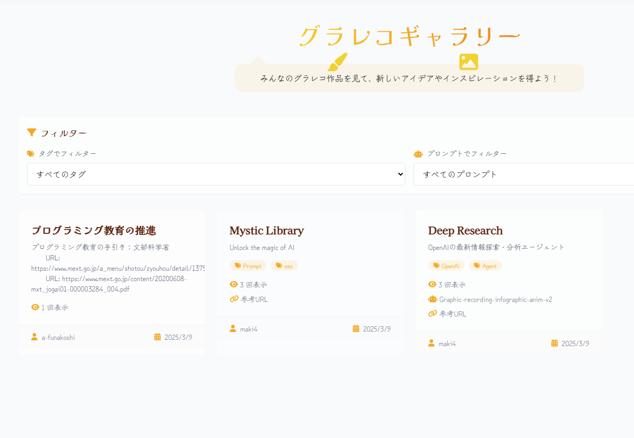Image resolution: width=634 pixels, height=438 pixels.
Task: Open the すべてのタグ tag filter dropdown
Action: [x=216, y=174]
